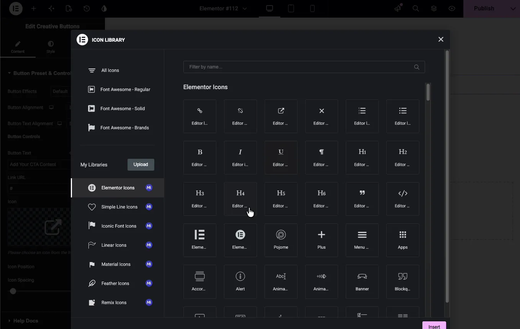The height and width of the screenshot is (329, 520).
Task: Select the Editor close X icon
Action: pos(322,116)
